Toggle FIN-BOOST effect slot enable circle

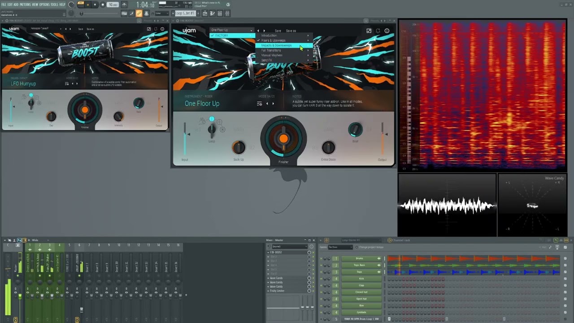tap(309, 253)
